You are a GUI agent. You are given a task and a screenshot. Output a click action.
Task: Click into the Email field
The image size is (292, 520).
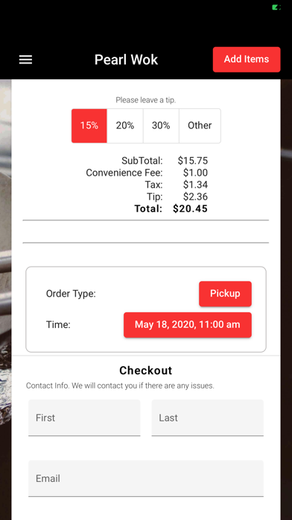(146, 478)
